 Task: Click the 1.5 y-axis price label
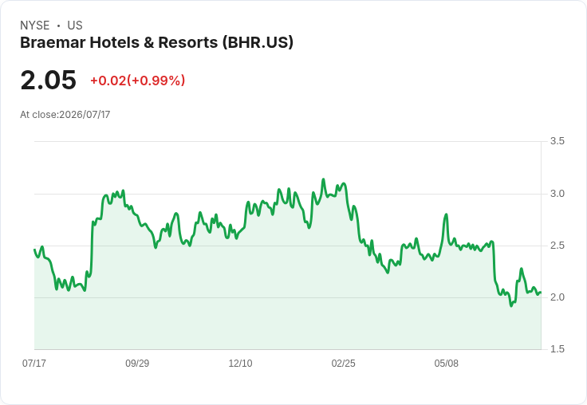click(557, 349)
